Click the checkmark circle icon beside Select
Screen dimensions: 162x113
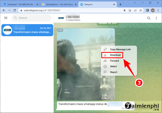coord(105,66)
